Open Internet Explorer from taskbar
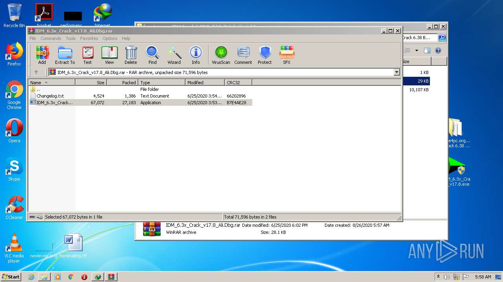This screenshot has width=503, height=282. [31, 277]
